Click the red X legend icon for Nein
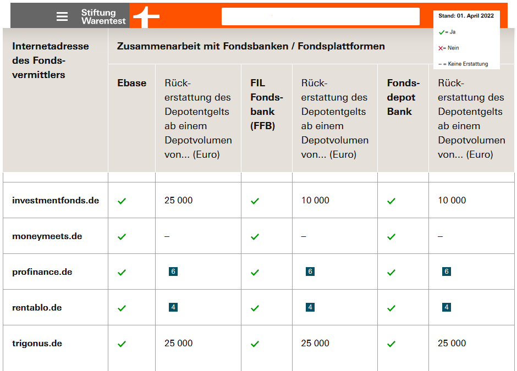Image resolution: width=517 pixels, height=371 pixels. pyautogui.click(x=441, y=47)
